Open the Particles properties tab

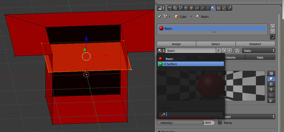pyautogui.click(x=224, y=8)
